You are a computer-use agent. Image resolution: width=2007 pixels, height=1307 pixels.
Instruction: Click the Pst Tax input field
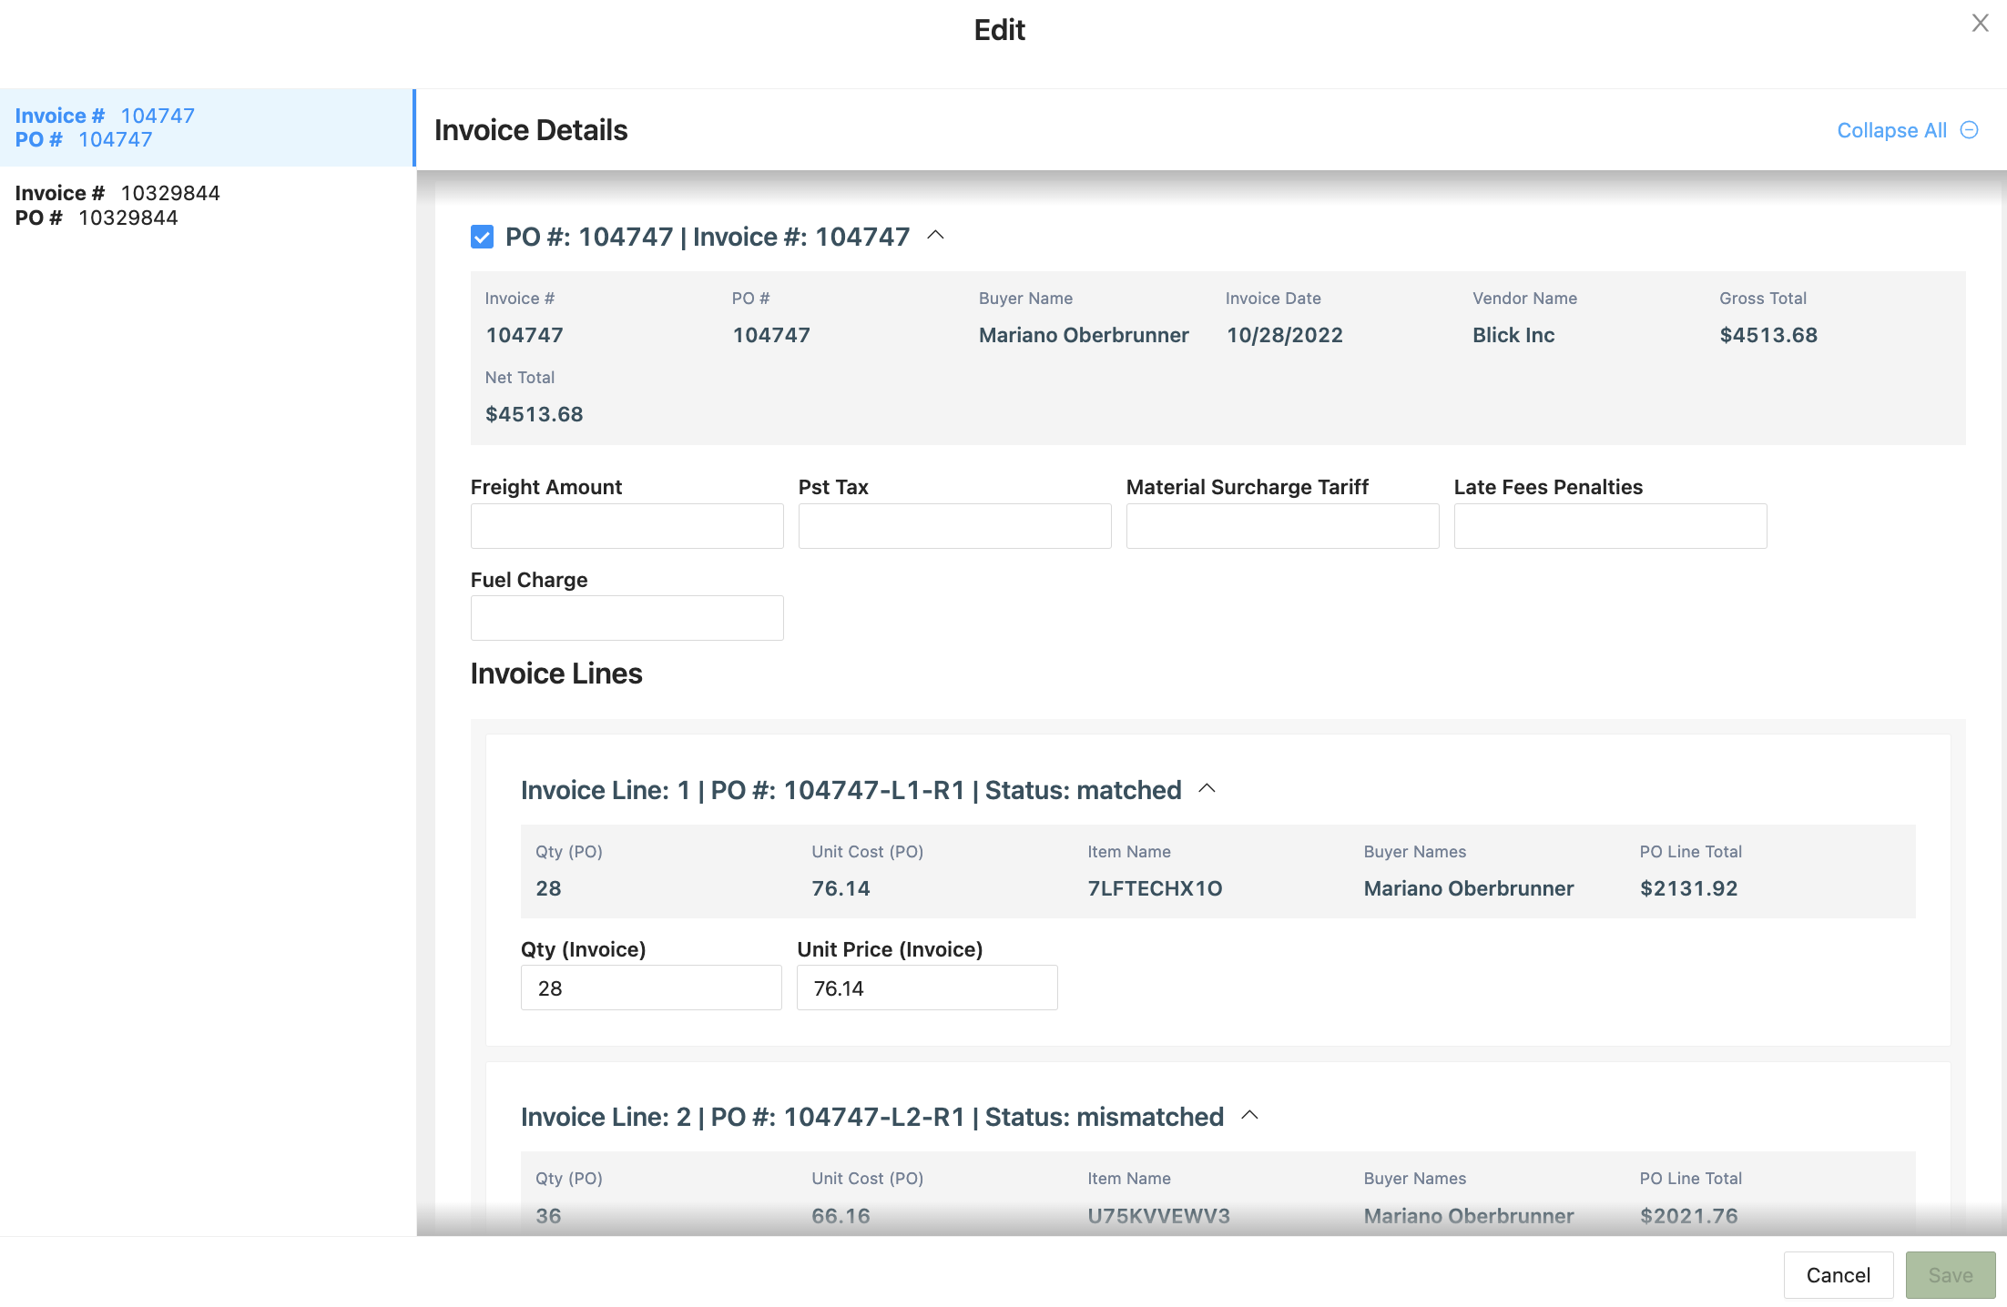click(x=954, y=526)
